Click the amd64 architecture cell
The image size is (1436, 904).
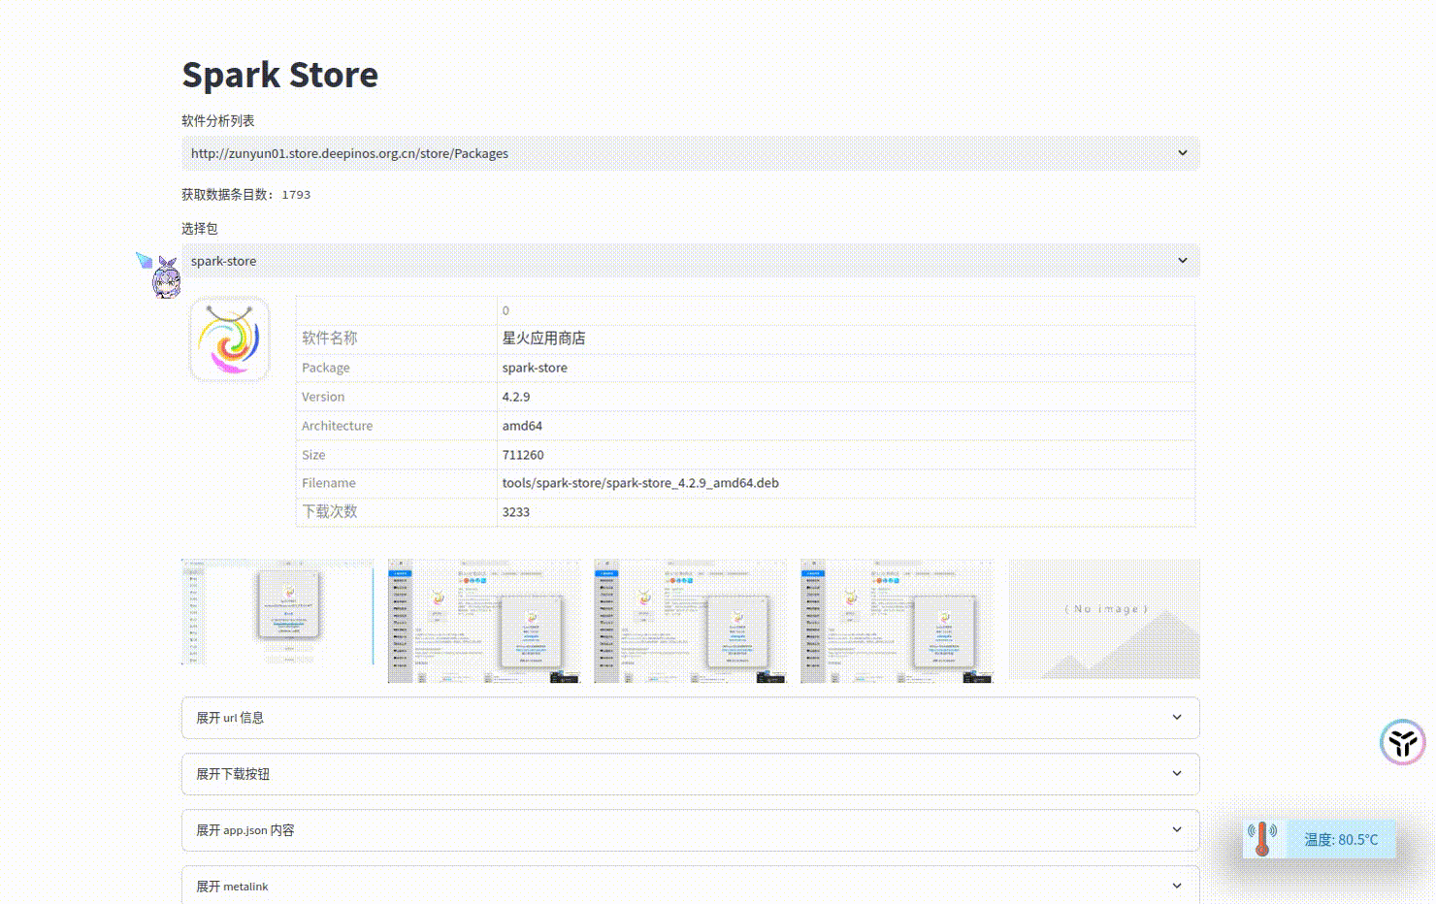point(845,426)
